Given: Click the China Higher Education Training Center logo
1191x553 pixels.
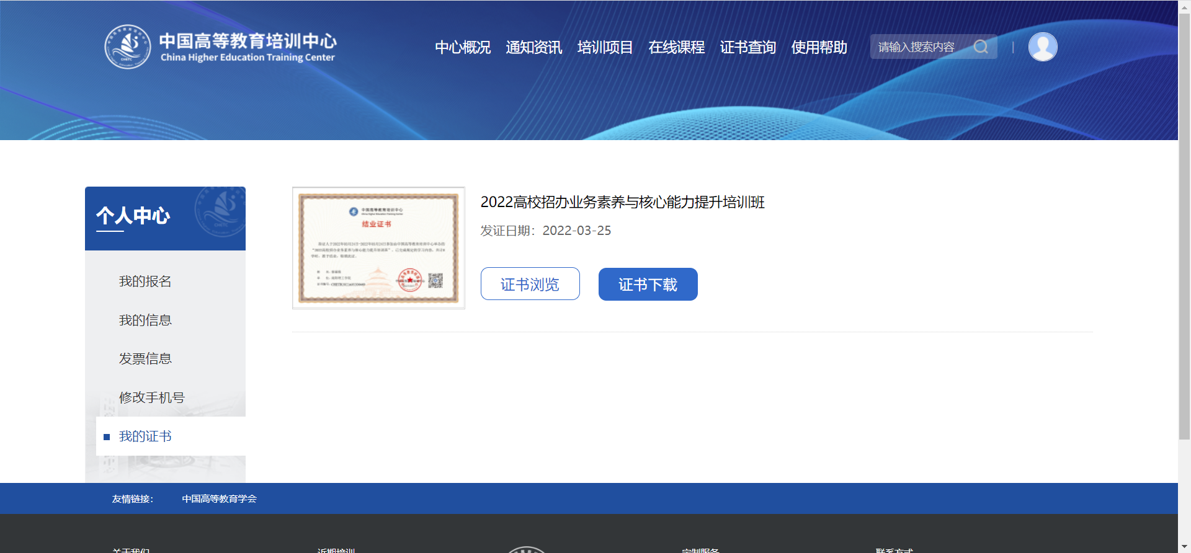Looking at the screenshot, I should point(220,47).
